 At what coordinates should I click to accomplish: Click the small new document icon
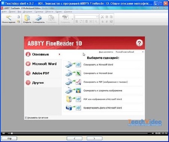pyautogui.click(x=18, y=17)
